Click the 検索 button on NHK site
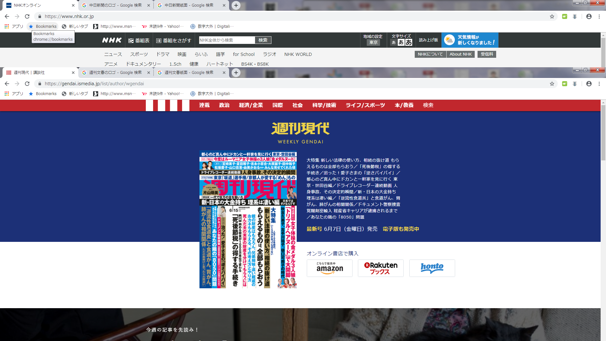606x341 pixels. (263, 40)
